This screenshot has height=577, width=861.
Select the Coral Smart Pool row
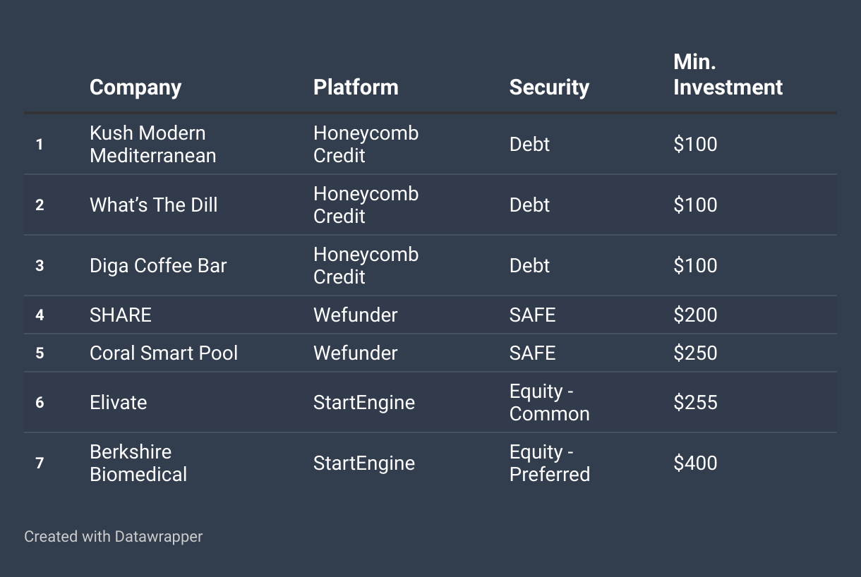pyautogui.click(x=430, y=353)
